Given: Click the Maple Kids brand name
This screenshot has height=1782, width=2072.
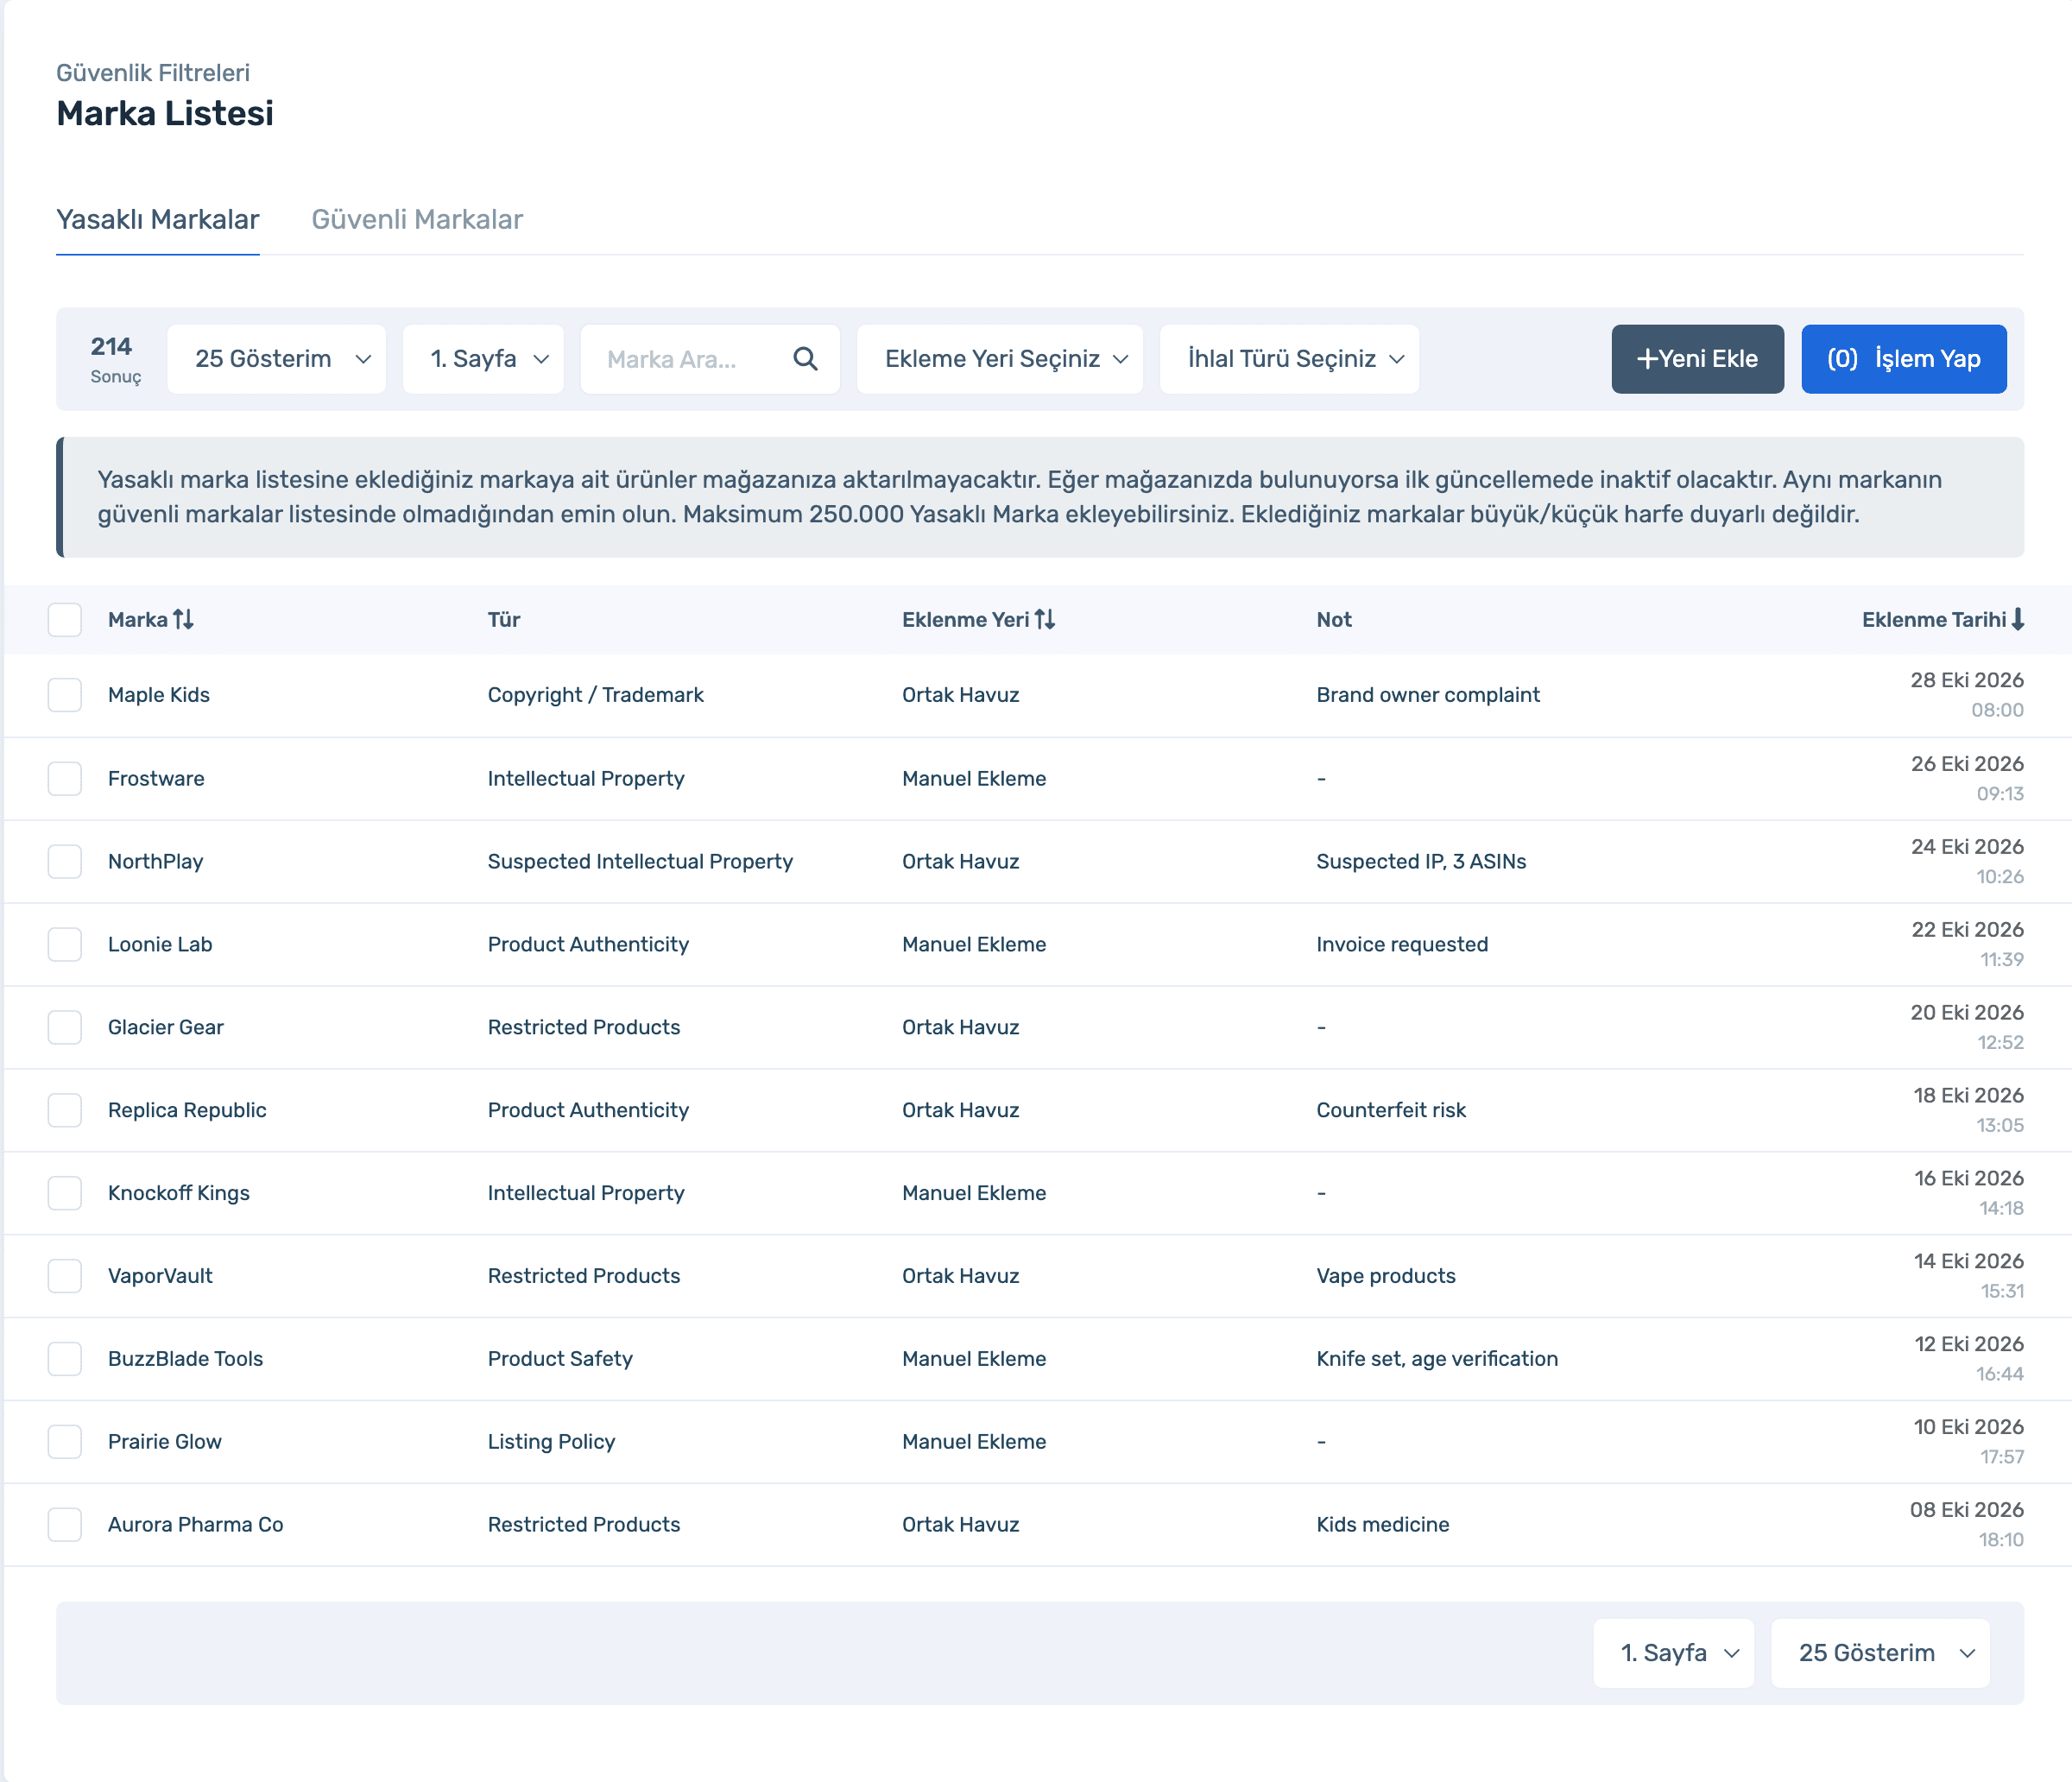Looking at the screenshot, I should click(x=159, y=695).
